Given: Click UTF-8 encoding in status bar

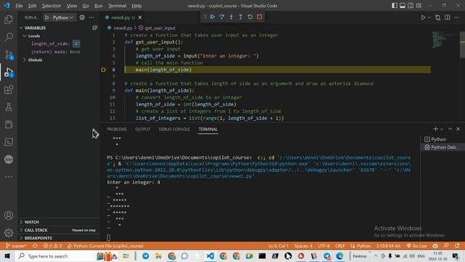Looking at the screenshot, I should [x=323, y=246].
